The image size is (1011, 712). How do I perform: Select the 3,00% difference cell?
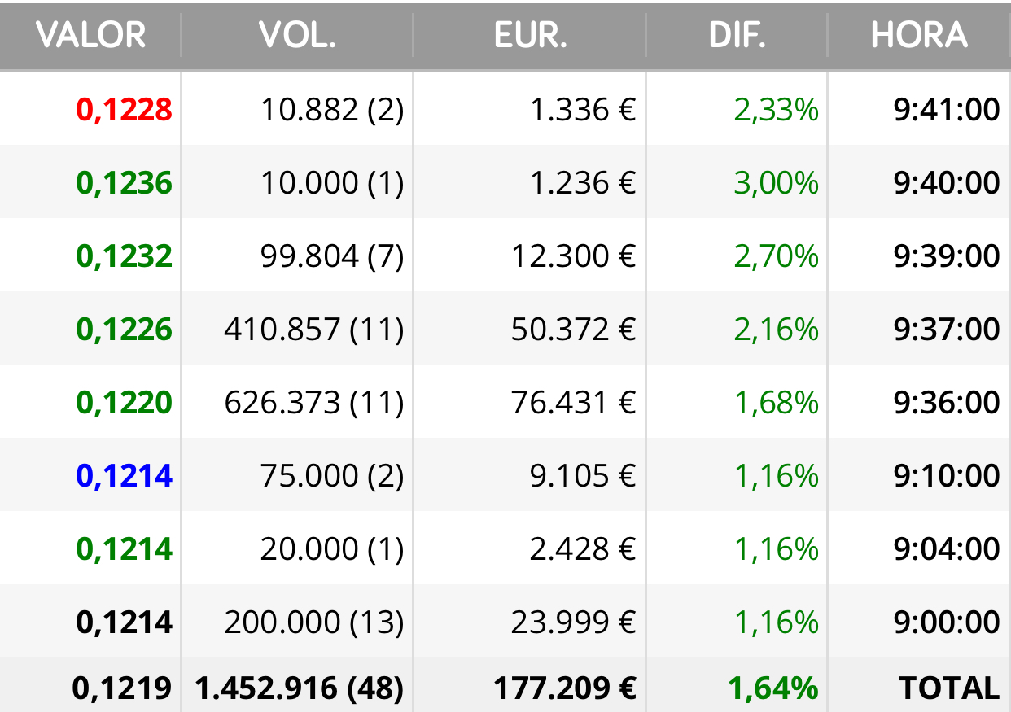pyautogui.click(x=776, y=182)
